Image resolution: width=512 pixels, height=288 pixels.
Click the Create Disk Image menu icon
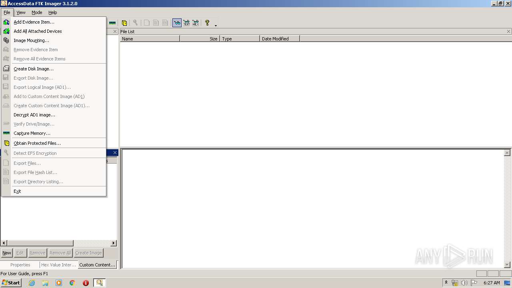[6, 69]
